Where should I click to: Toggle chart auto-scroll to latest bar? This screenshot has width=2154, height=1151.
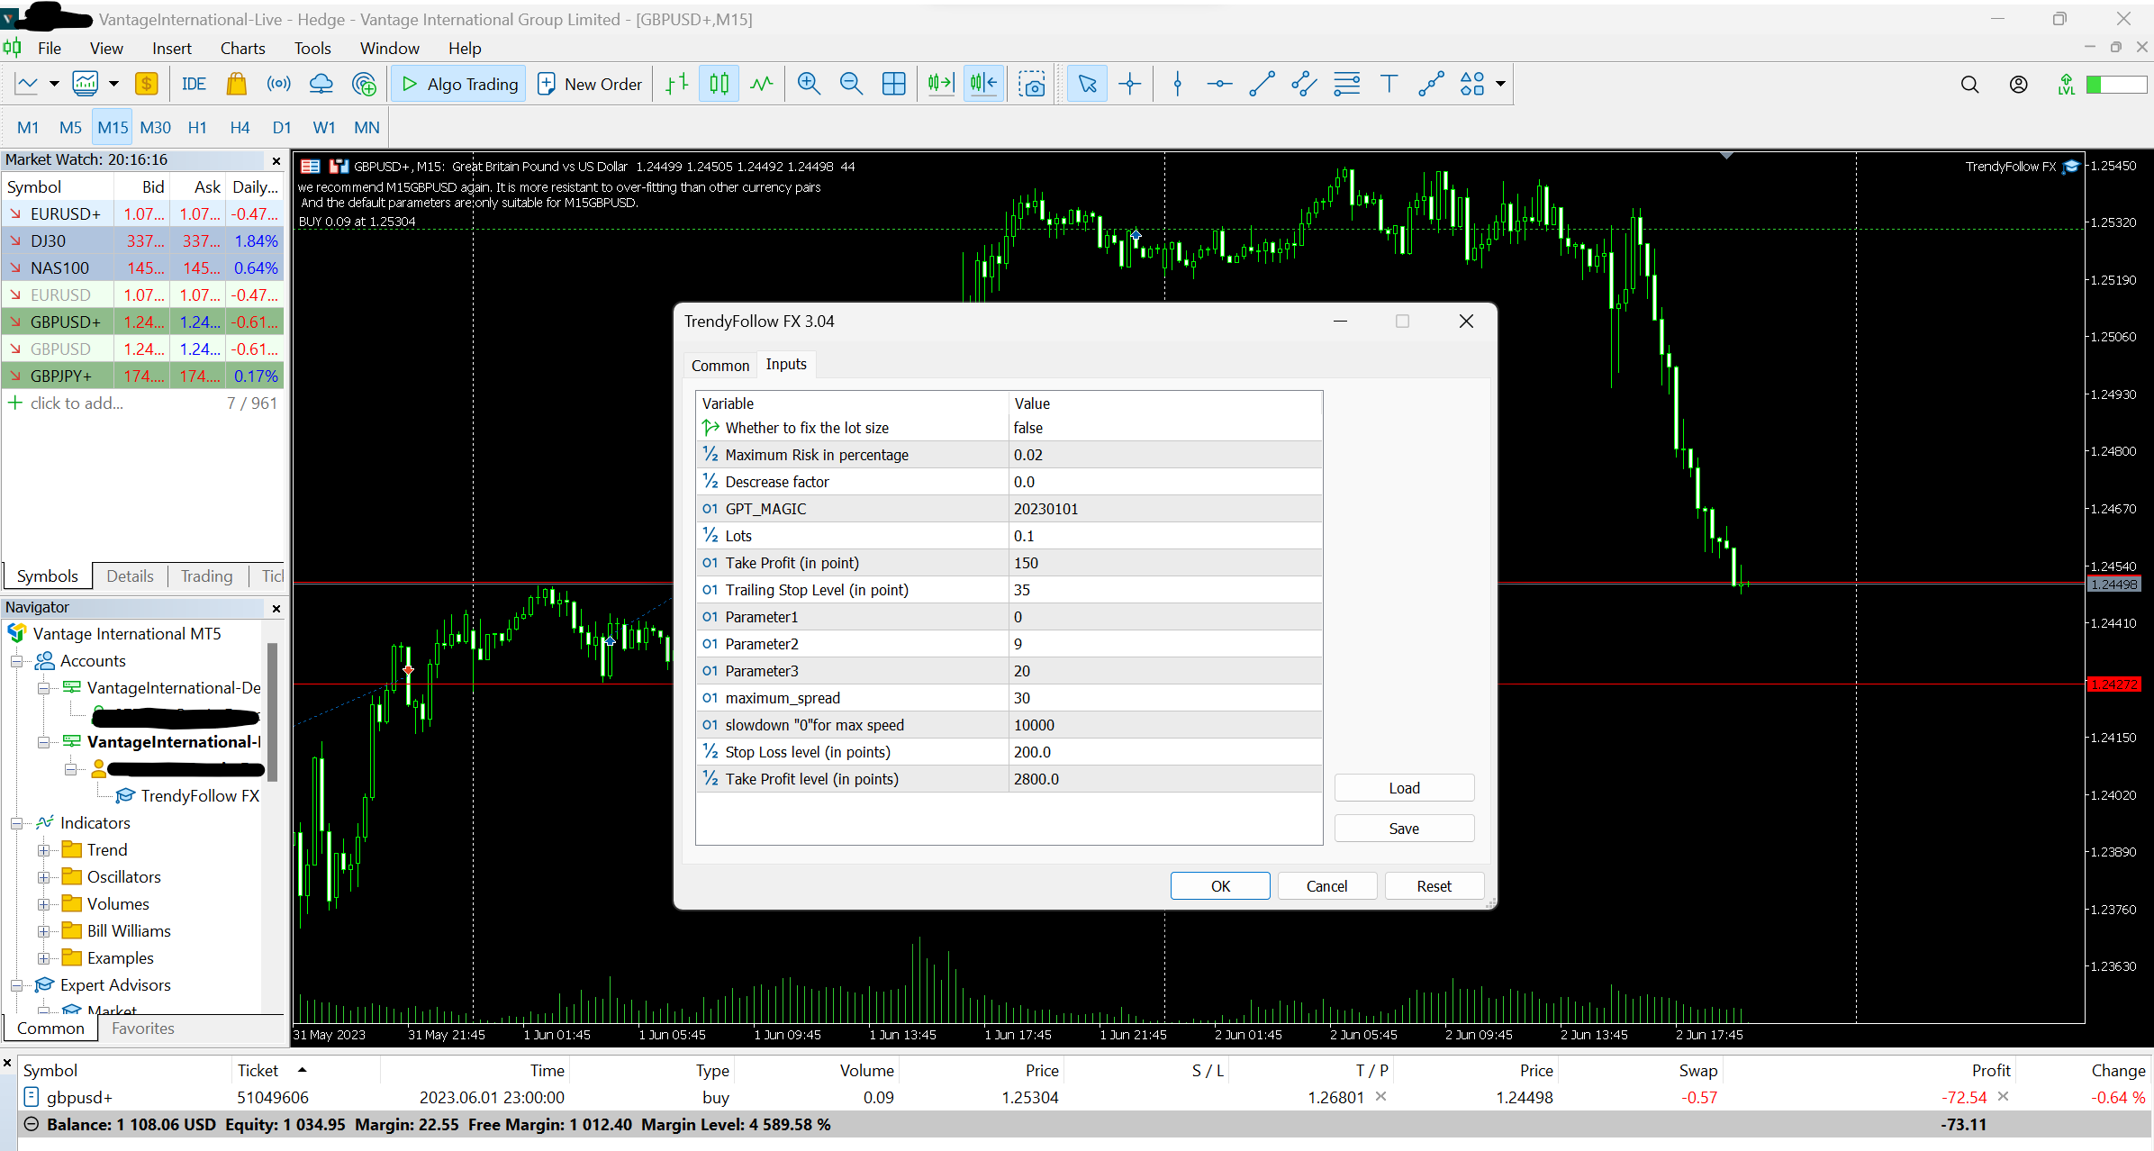940,84
